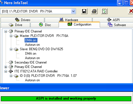Click the Print icon in toolbar

pos(94,11)
